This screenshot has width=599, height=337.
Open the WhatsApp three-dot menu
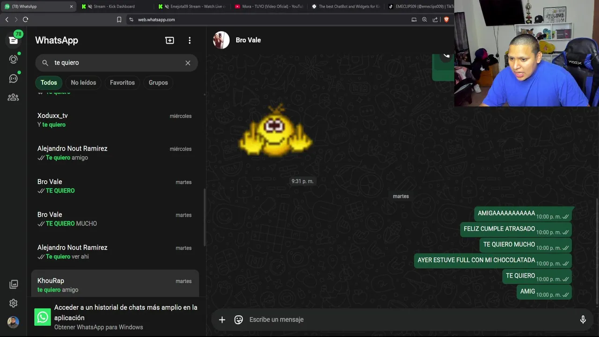[x=190, y=40]
